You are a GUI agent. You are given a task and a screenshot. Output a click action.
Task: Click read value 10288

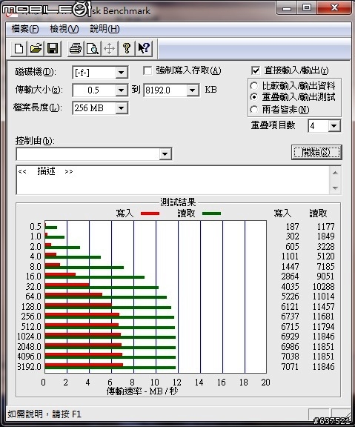tap(323, 286)
